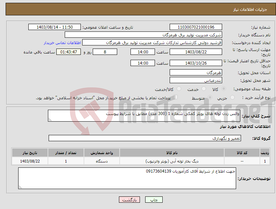The width and height of the screenshot is (276, 209).
Task: Toggle the treasury bonds payment checkbox
Action: pyautogui.click(x=175, y=97)
